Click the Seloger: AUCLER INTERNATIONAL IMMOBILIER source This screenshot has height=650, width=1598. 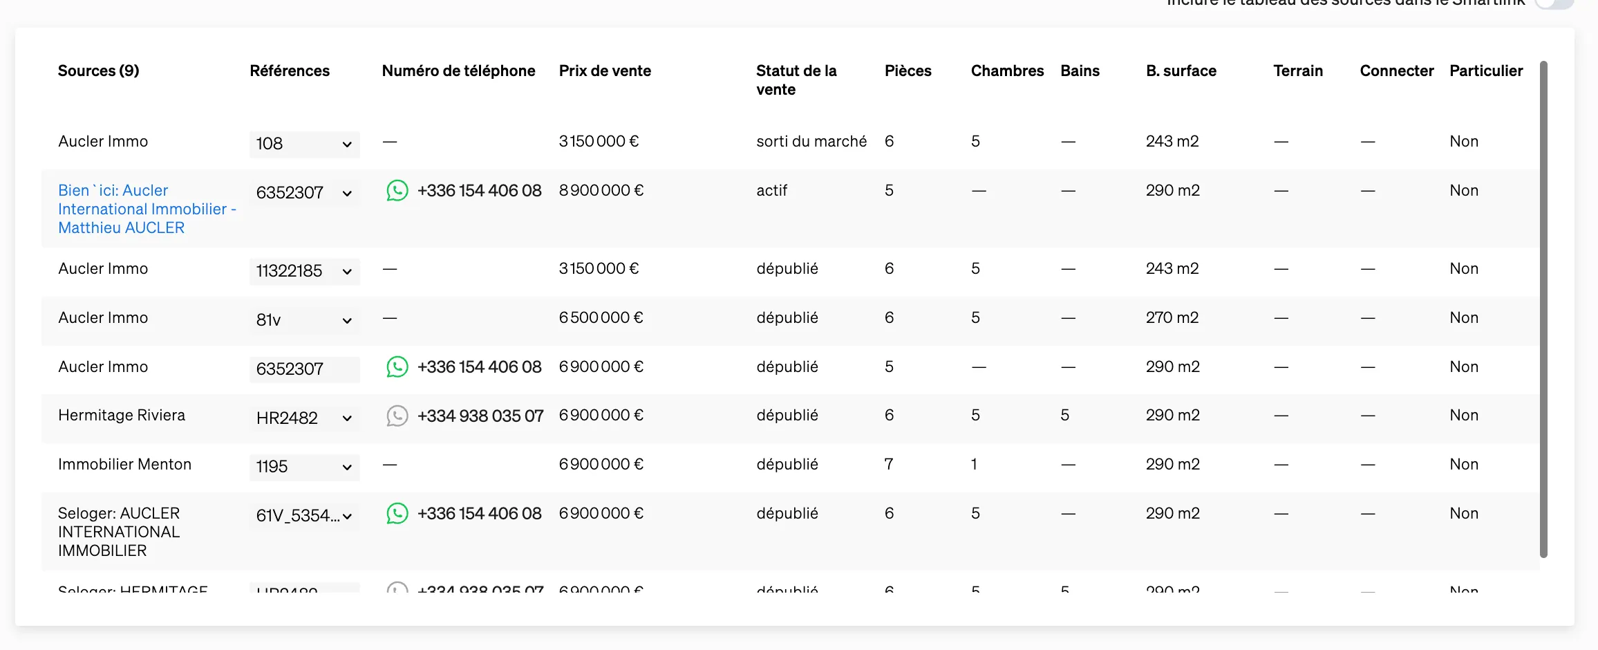click(119, 532)
